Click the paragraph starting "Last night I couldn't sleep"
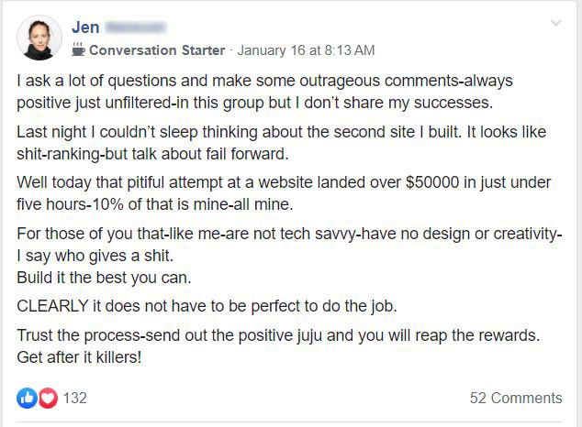The image size is (582, 427). tap(281, 143)
